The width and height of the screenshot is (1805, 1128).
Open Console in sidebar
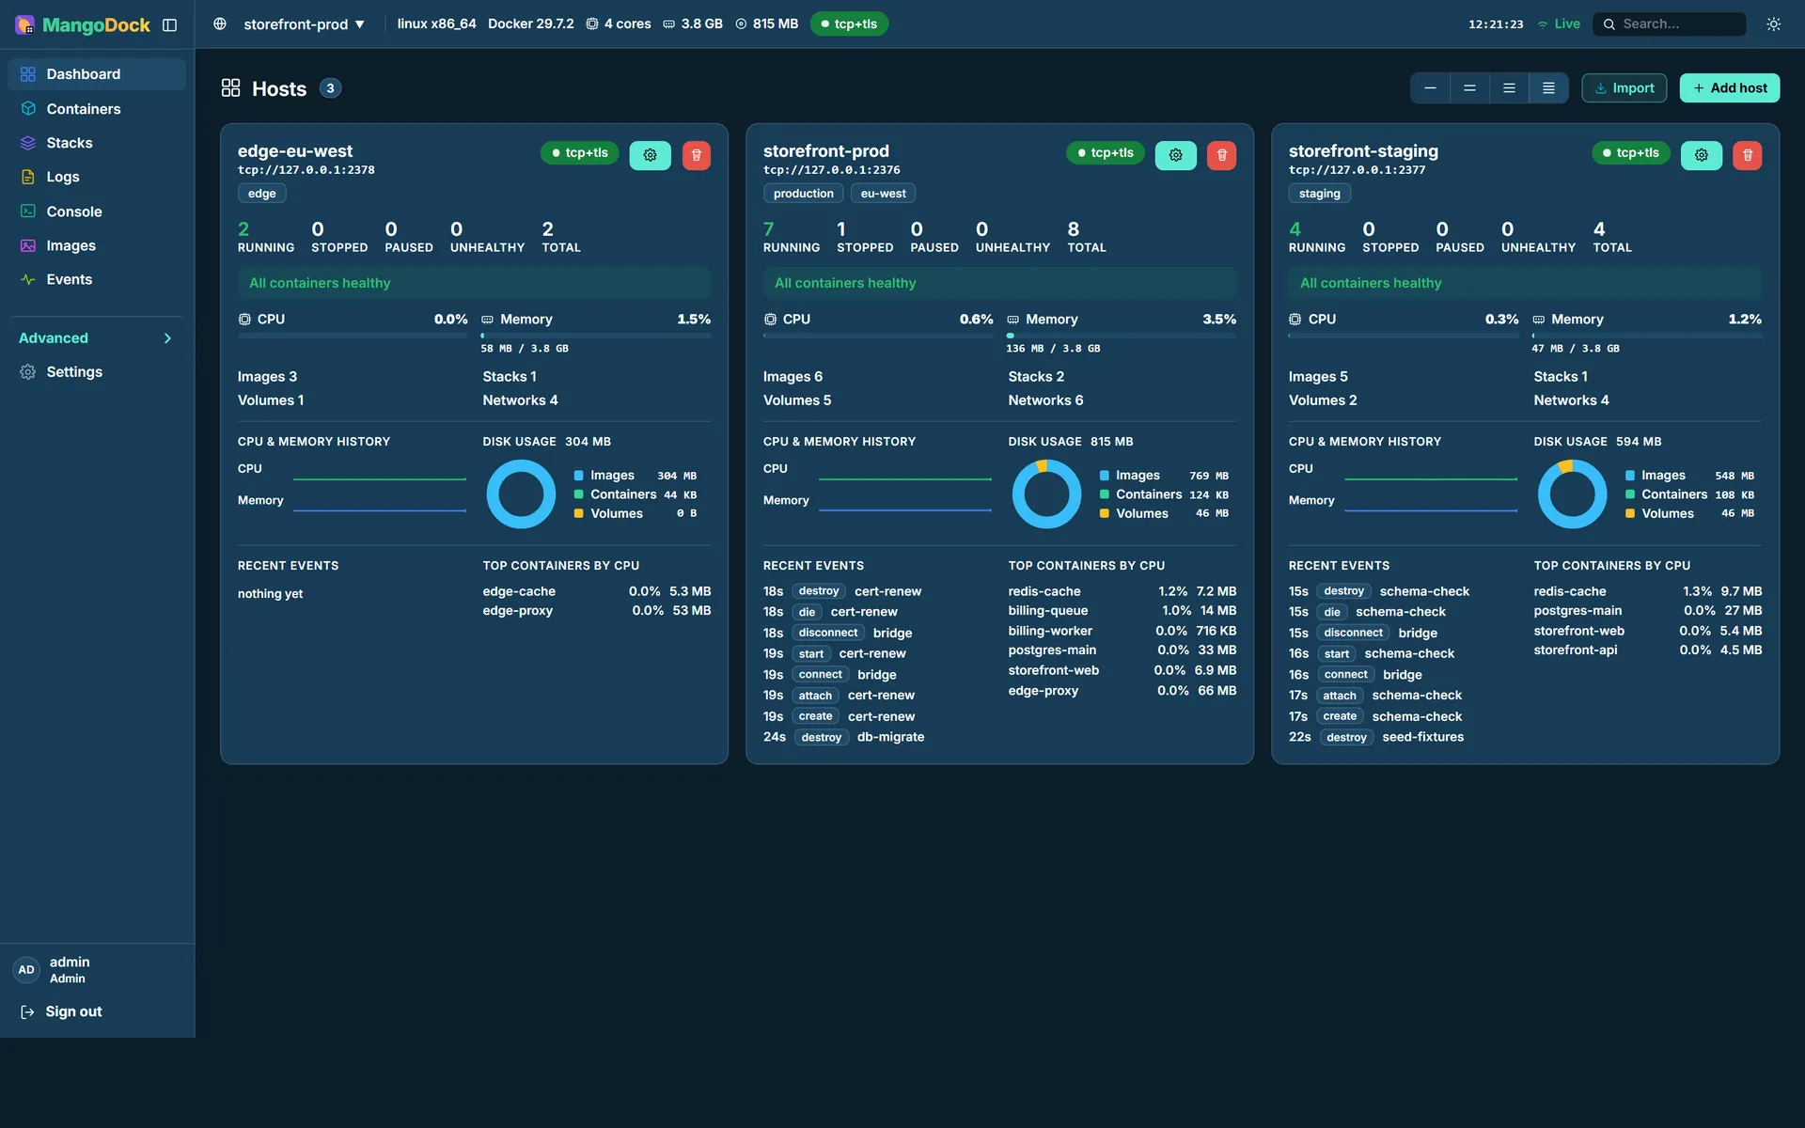[x=97, y=211]
